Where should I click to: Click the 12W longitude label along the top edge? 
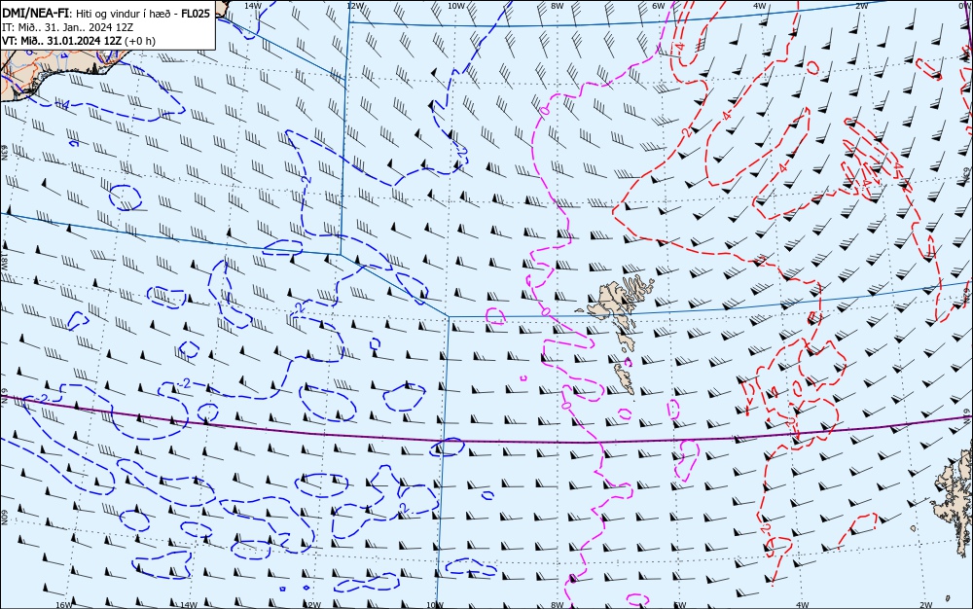point(354,5)
